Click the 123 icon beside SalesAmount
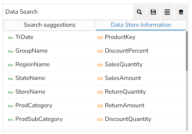This screenshot has width=192, height=134. click(x=100, y=79)
